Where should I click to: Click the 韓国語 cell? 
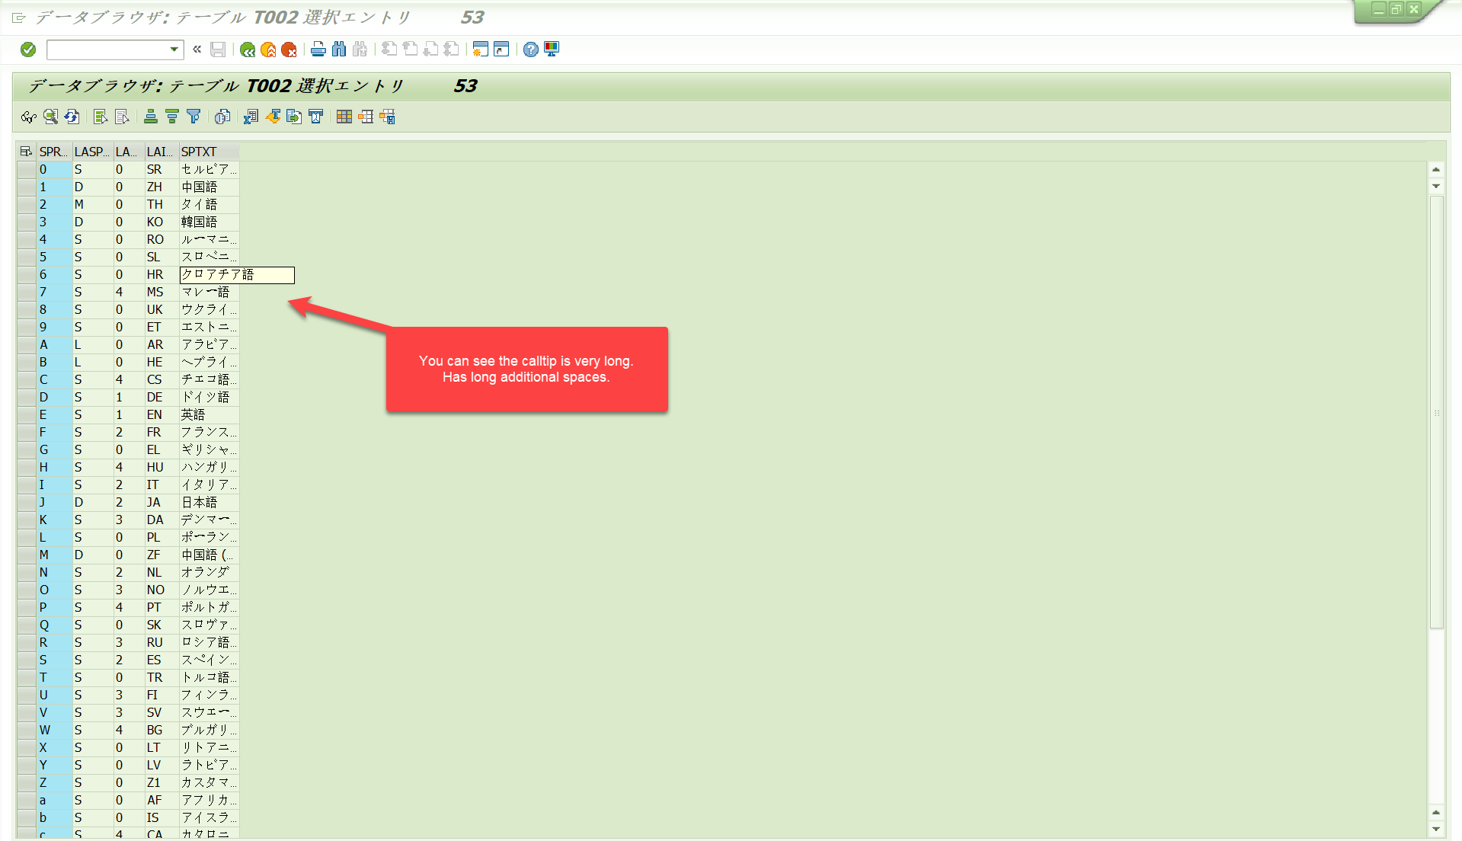click(x=209, y=222)
